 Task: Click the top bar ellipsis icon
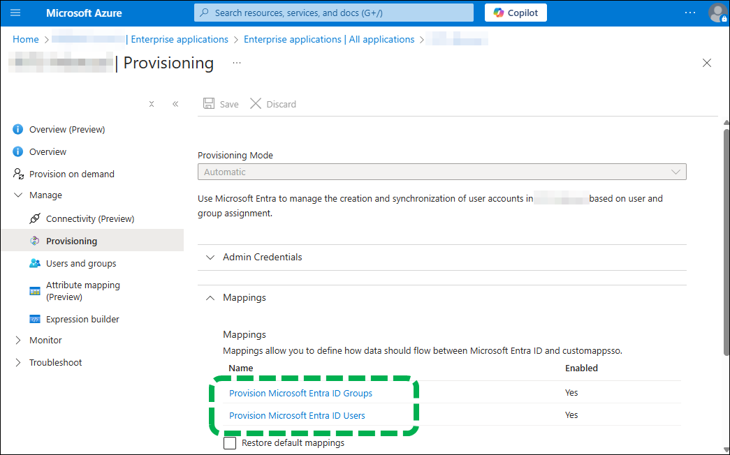click(690, 13)
